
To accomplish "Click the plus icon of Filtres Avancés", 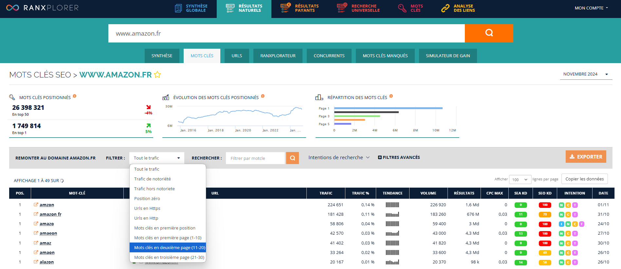I will tap(380, 158).
